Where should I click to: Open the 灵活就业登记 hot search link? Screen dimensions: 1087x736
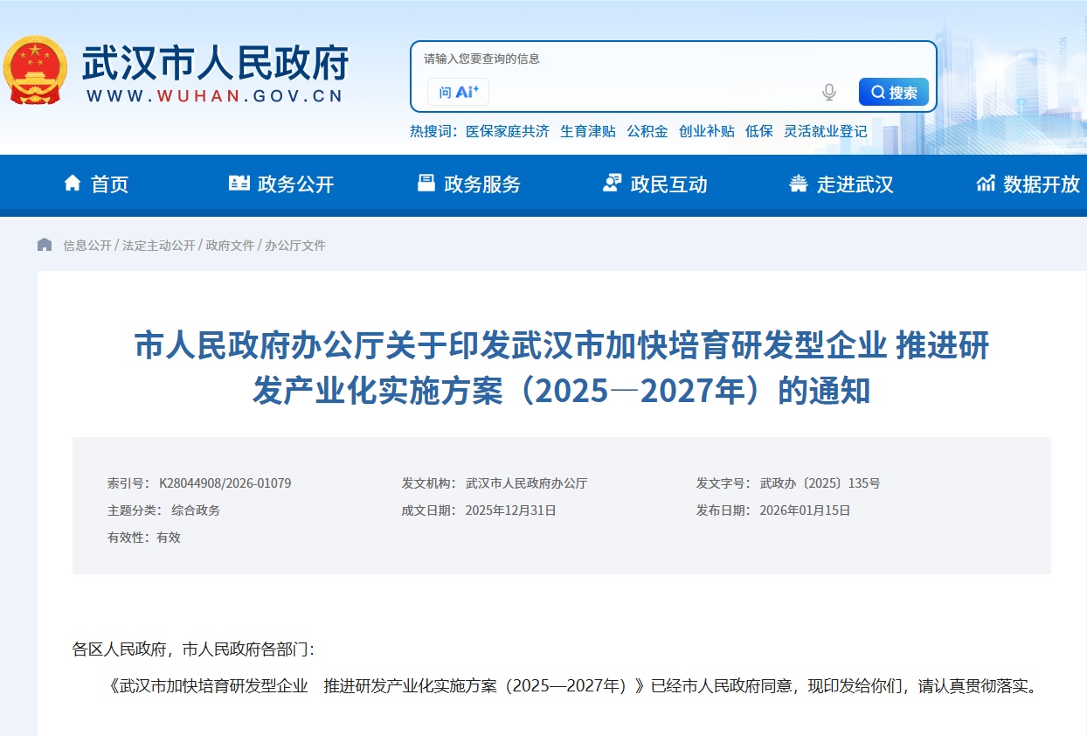click(825, 131)
